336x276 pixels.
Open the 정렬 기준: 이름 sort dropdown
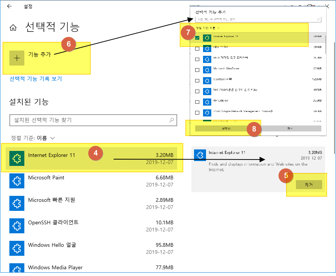point(33,138)
